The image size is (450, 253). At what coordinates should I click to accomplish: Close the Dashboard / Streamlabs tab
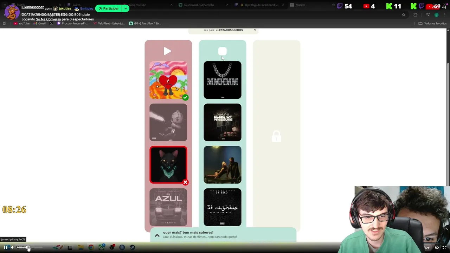coord(227,5)
